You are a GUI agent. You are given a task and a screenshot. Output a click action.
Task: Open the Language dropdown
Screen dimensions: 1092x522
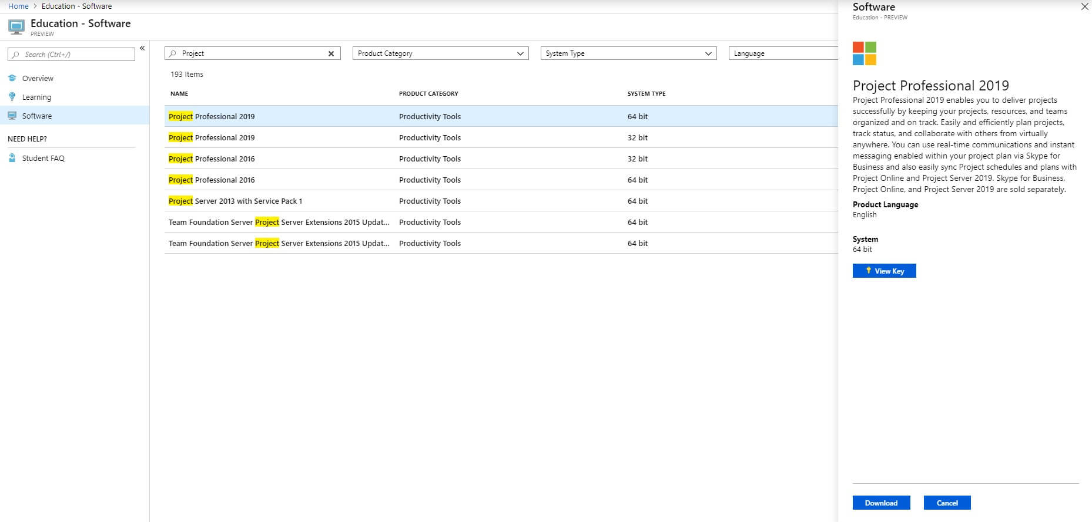point(783,53)
